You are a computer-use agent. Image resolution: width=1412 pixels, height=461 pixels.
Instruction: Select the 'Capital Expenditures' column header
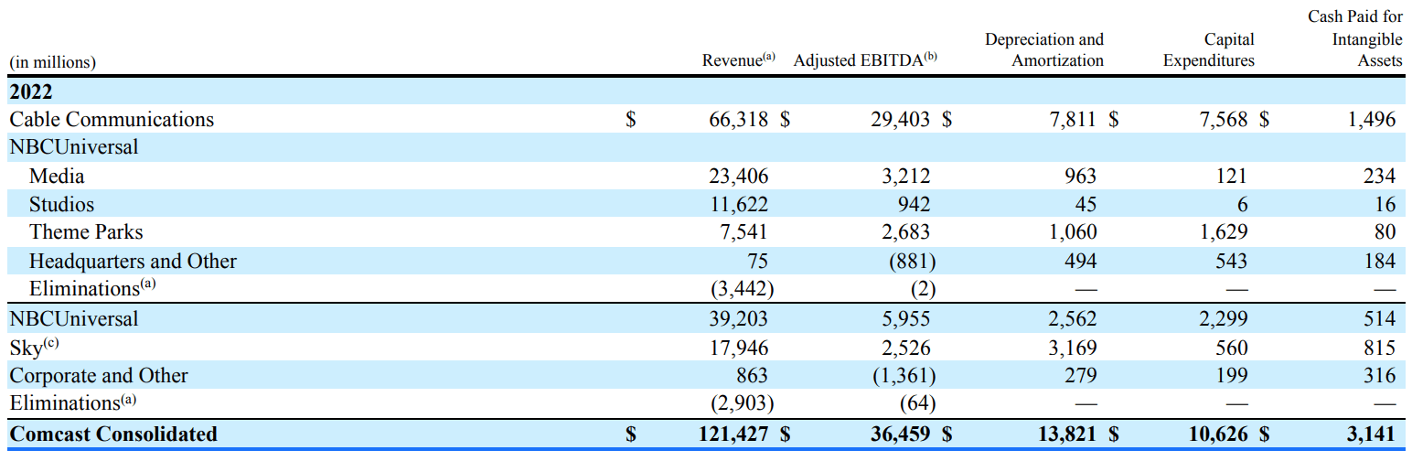(1209, 50)
